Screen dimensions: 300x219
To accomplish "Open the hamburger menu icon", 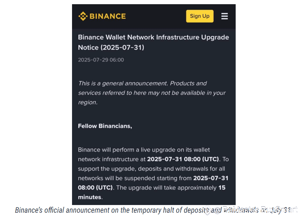I will pyautogui.click(x=224, y=16).
